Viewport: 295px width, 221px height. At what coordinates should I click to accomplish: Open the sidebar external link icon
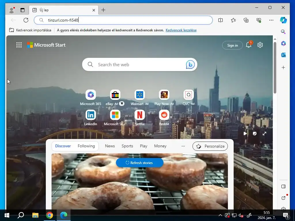coord(283,198)
